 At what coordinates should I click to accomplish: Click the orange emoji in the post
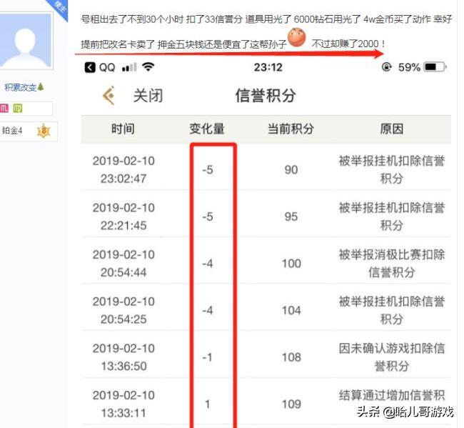pos(296,37)
